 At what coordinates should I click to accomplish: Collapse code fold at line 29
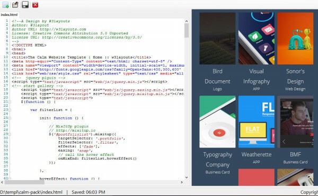click(10, 134)
